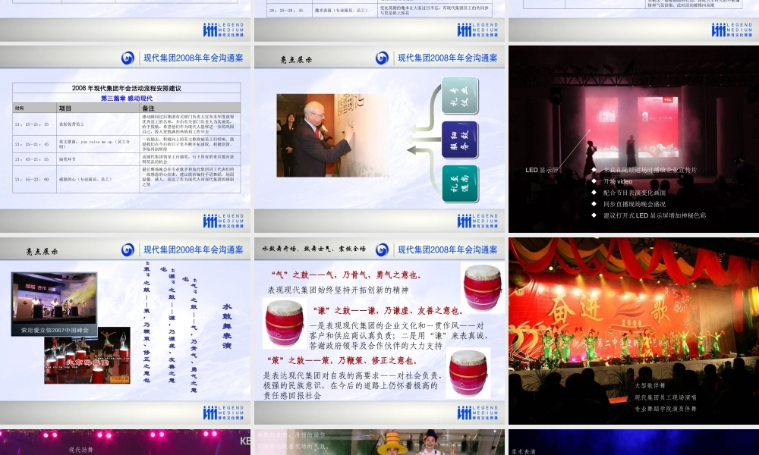The height and width of the screenshot is (455, 759).
Task: Click the 表彰优秀员工 row in the schedule table
Action: 126,124
